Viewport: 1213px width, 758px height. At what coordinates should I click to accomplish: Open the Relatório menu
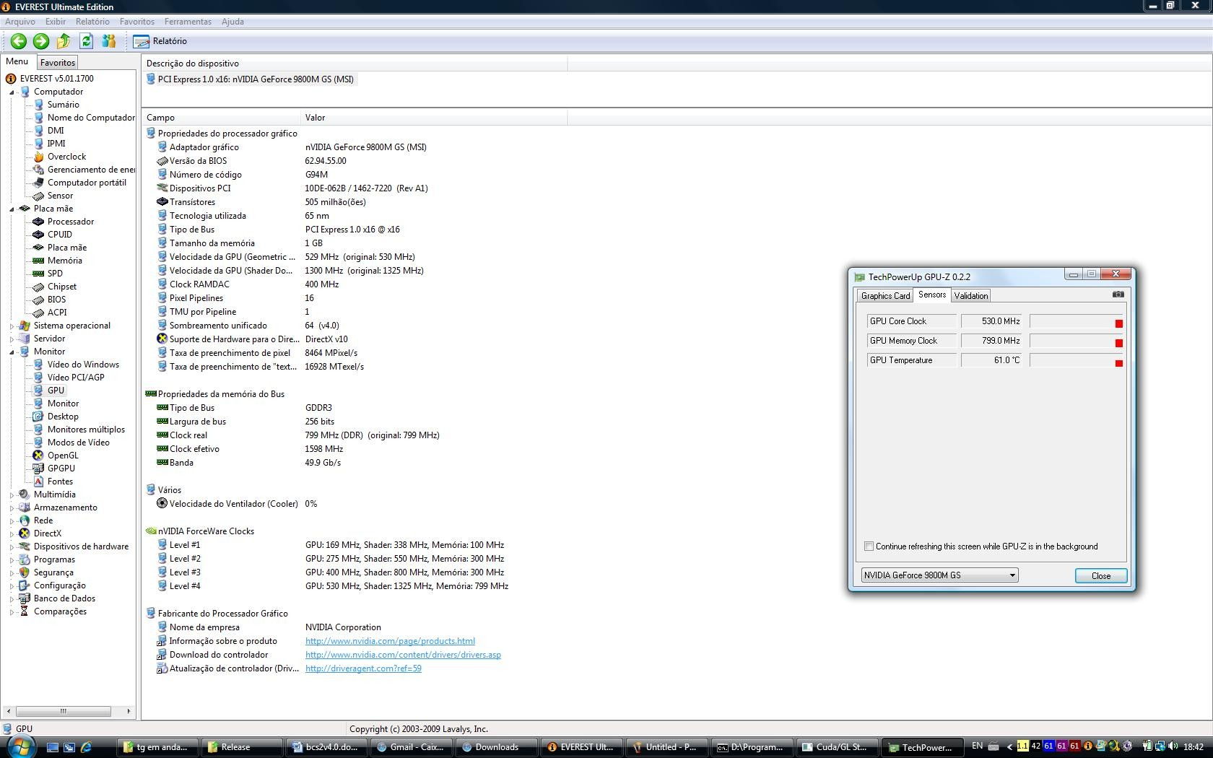92,22
